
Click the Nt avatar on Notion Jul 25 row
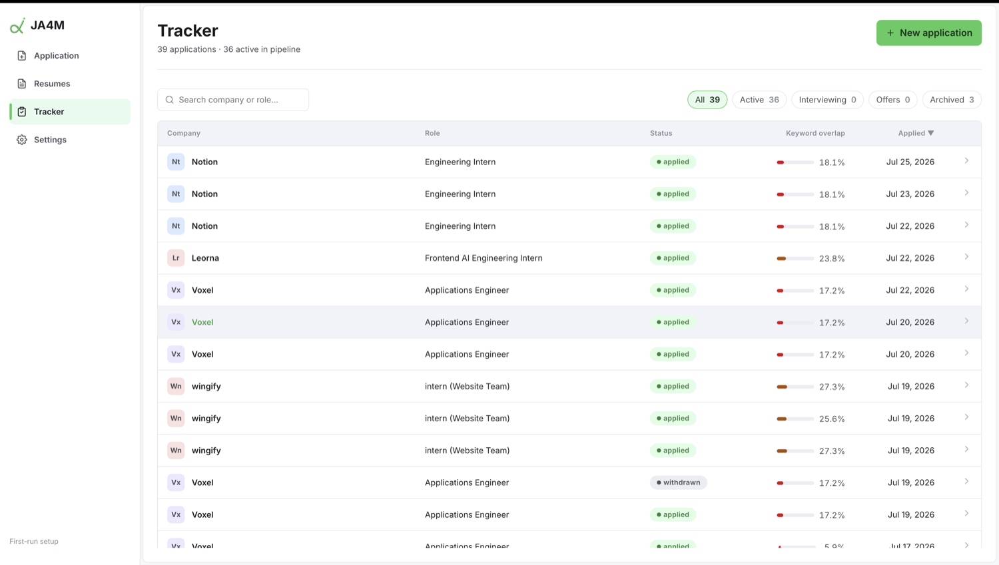pos(176,162)
